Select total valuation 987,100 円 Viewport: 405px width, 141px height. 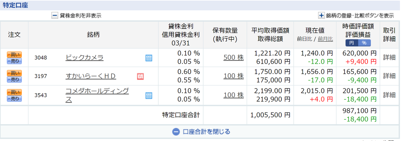point(359,111)
